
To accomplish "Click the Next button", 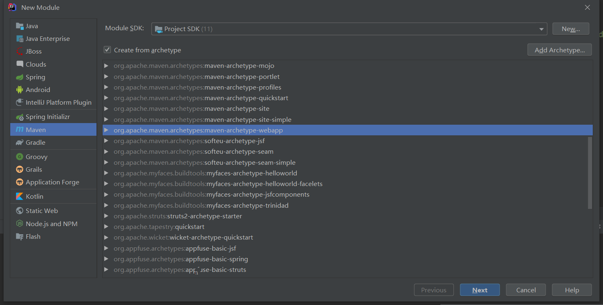I will point(480,290).
